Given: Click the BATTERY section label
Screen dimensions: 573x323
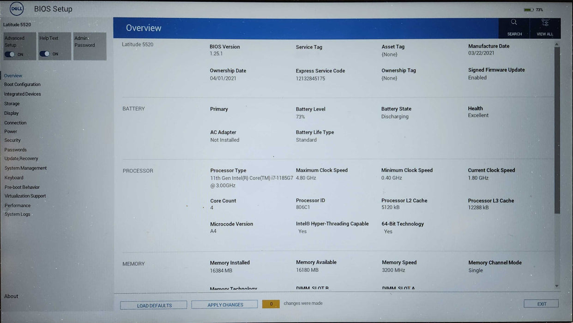Looking at the screenshot, I should (x=133, y=109).
